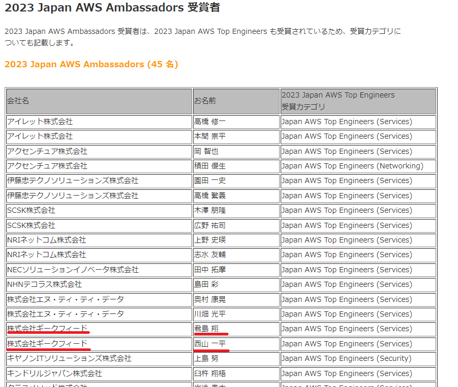Click company cell in 上野 史瑛 row
Screen dimensions: 458x387
pos(99,240)
